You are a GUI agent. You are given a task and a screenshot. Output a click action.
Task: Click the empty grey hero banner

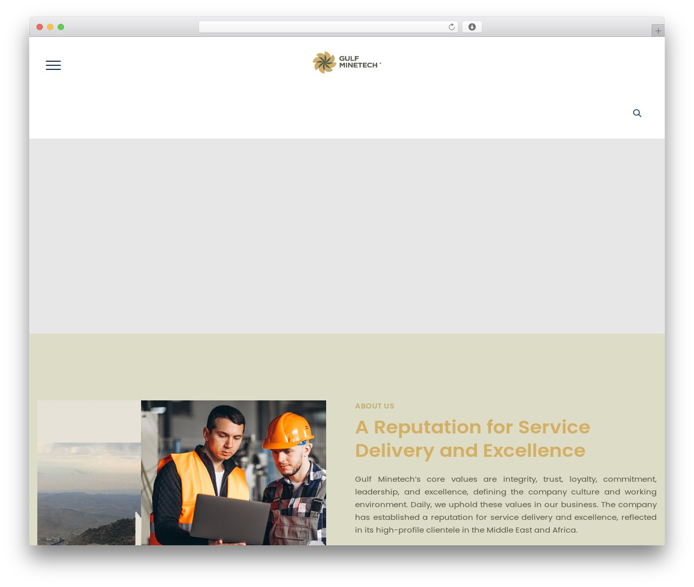tap(347, 236)
